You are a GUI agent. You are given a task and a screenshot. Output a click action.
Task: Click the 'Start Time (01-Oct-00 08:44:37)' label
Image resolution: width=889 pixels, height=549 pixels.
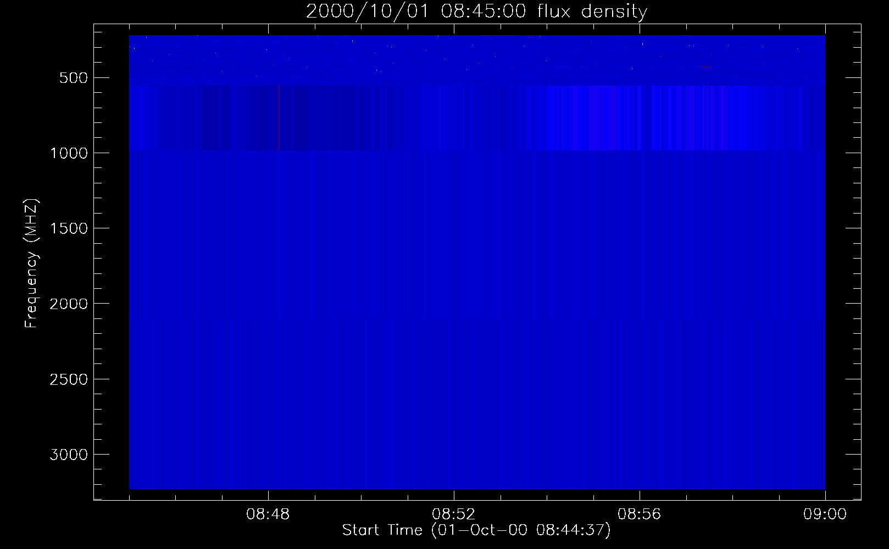coord(476,530)
